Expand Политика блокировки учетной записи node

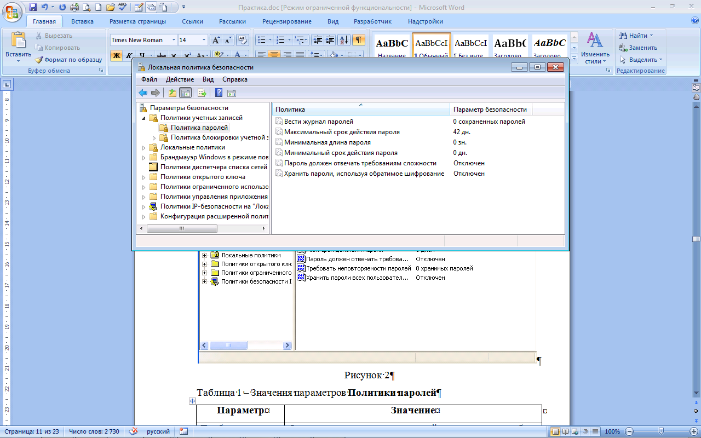click(x=154, y=138)
